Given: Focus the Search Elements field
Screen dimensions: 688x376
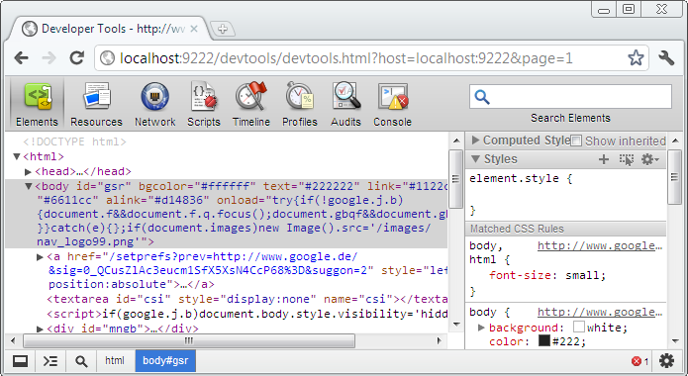Looking at the screenshot, I should click(570, 97).
